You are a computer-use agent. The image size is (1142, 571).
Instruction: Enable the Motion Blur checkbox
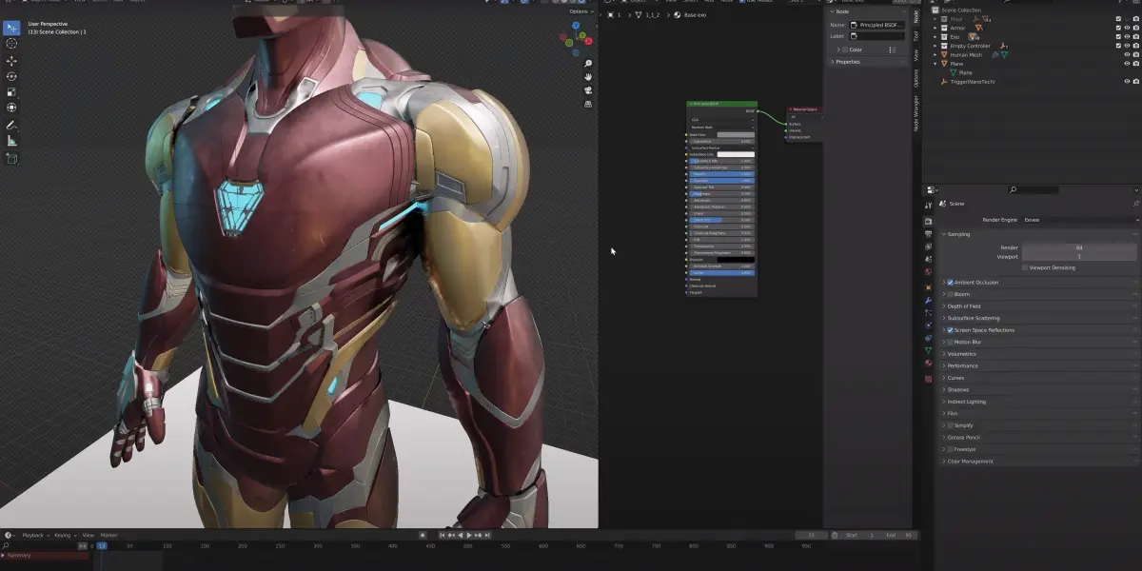click(951, 342)
